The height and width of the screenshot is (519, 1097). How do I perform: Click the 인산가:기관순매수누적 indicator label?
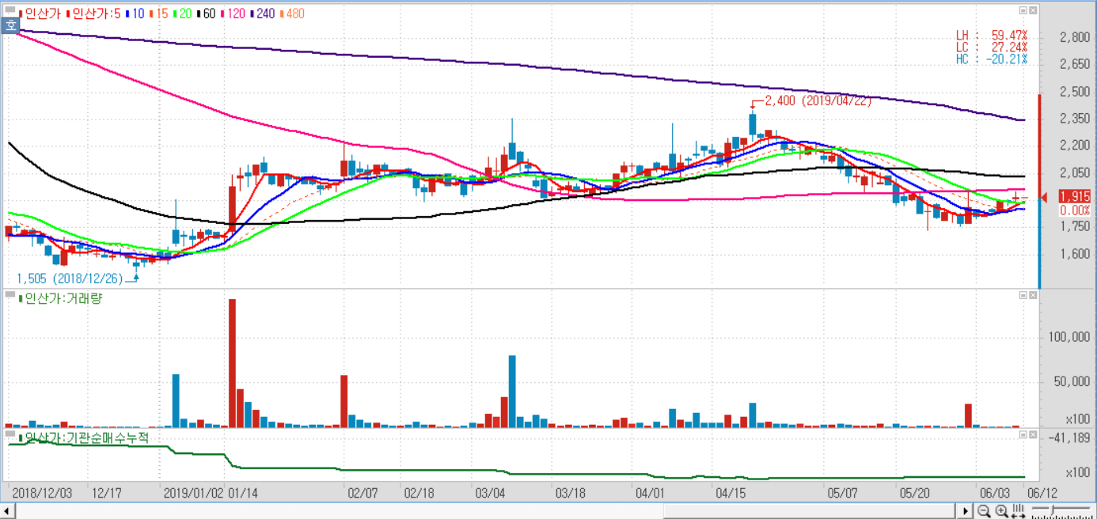tap(83, 438)
